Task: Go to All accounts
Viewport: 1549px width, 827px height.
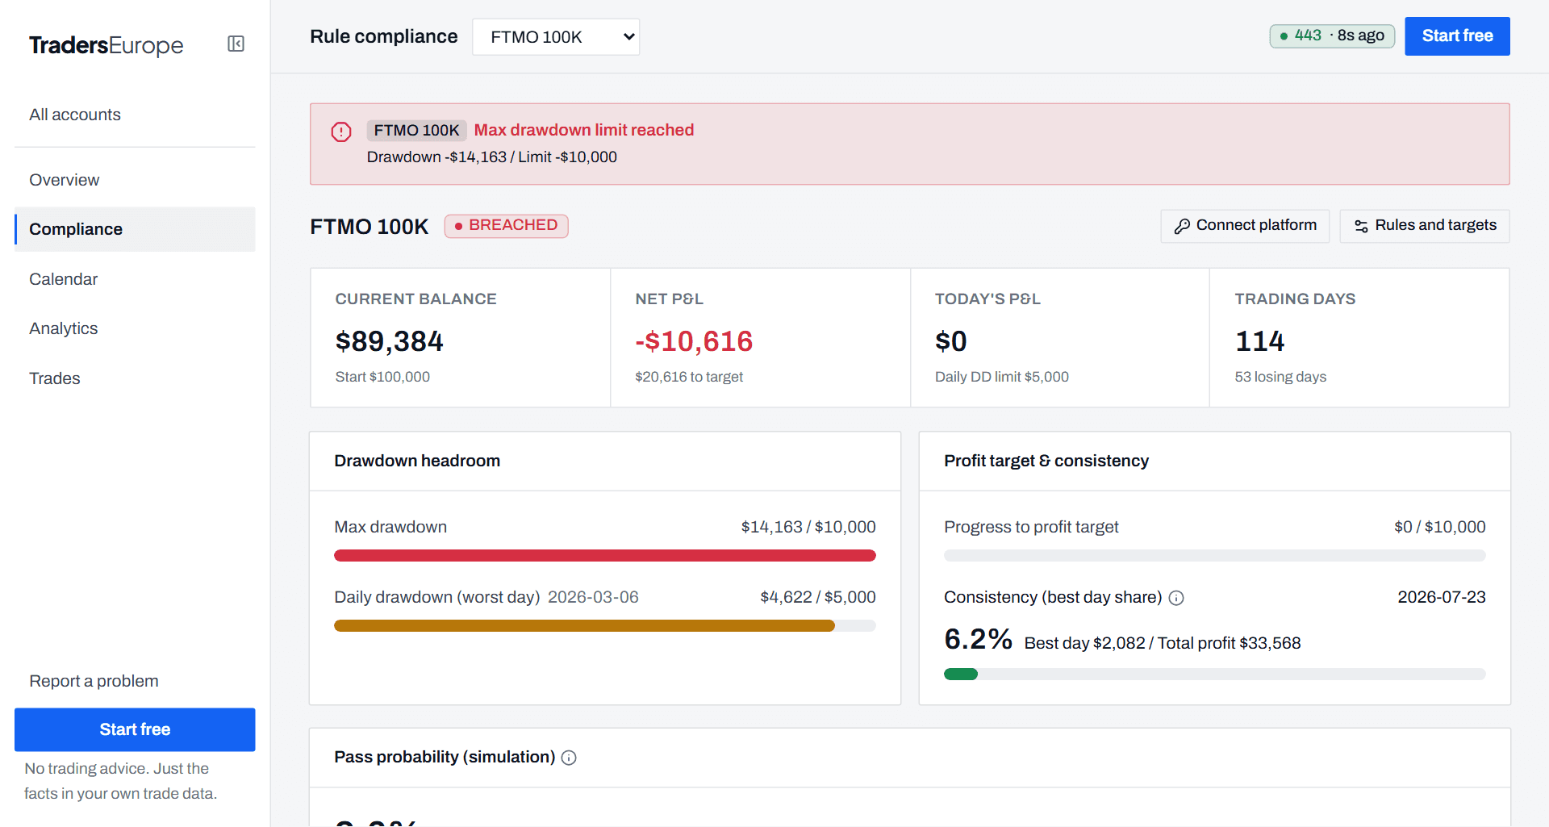Action: [75, 115]
